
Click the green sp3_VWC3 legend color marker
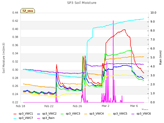pos(62,114)
